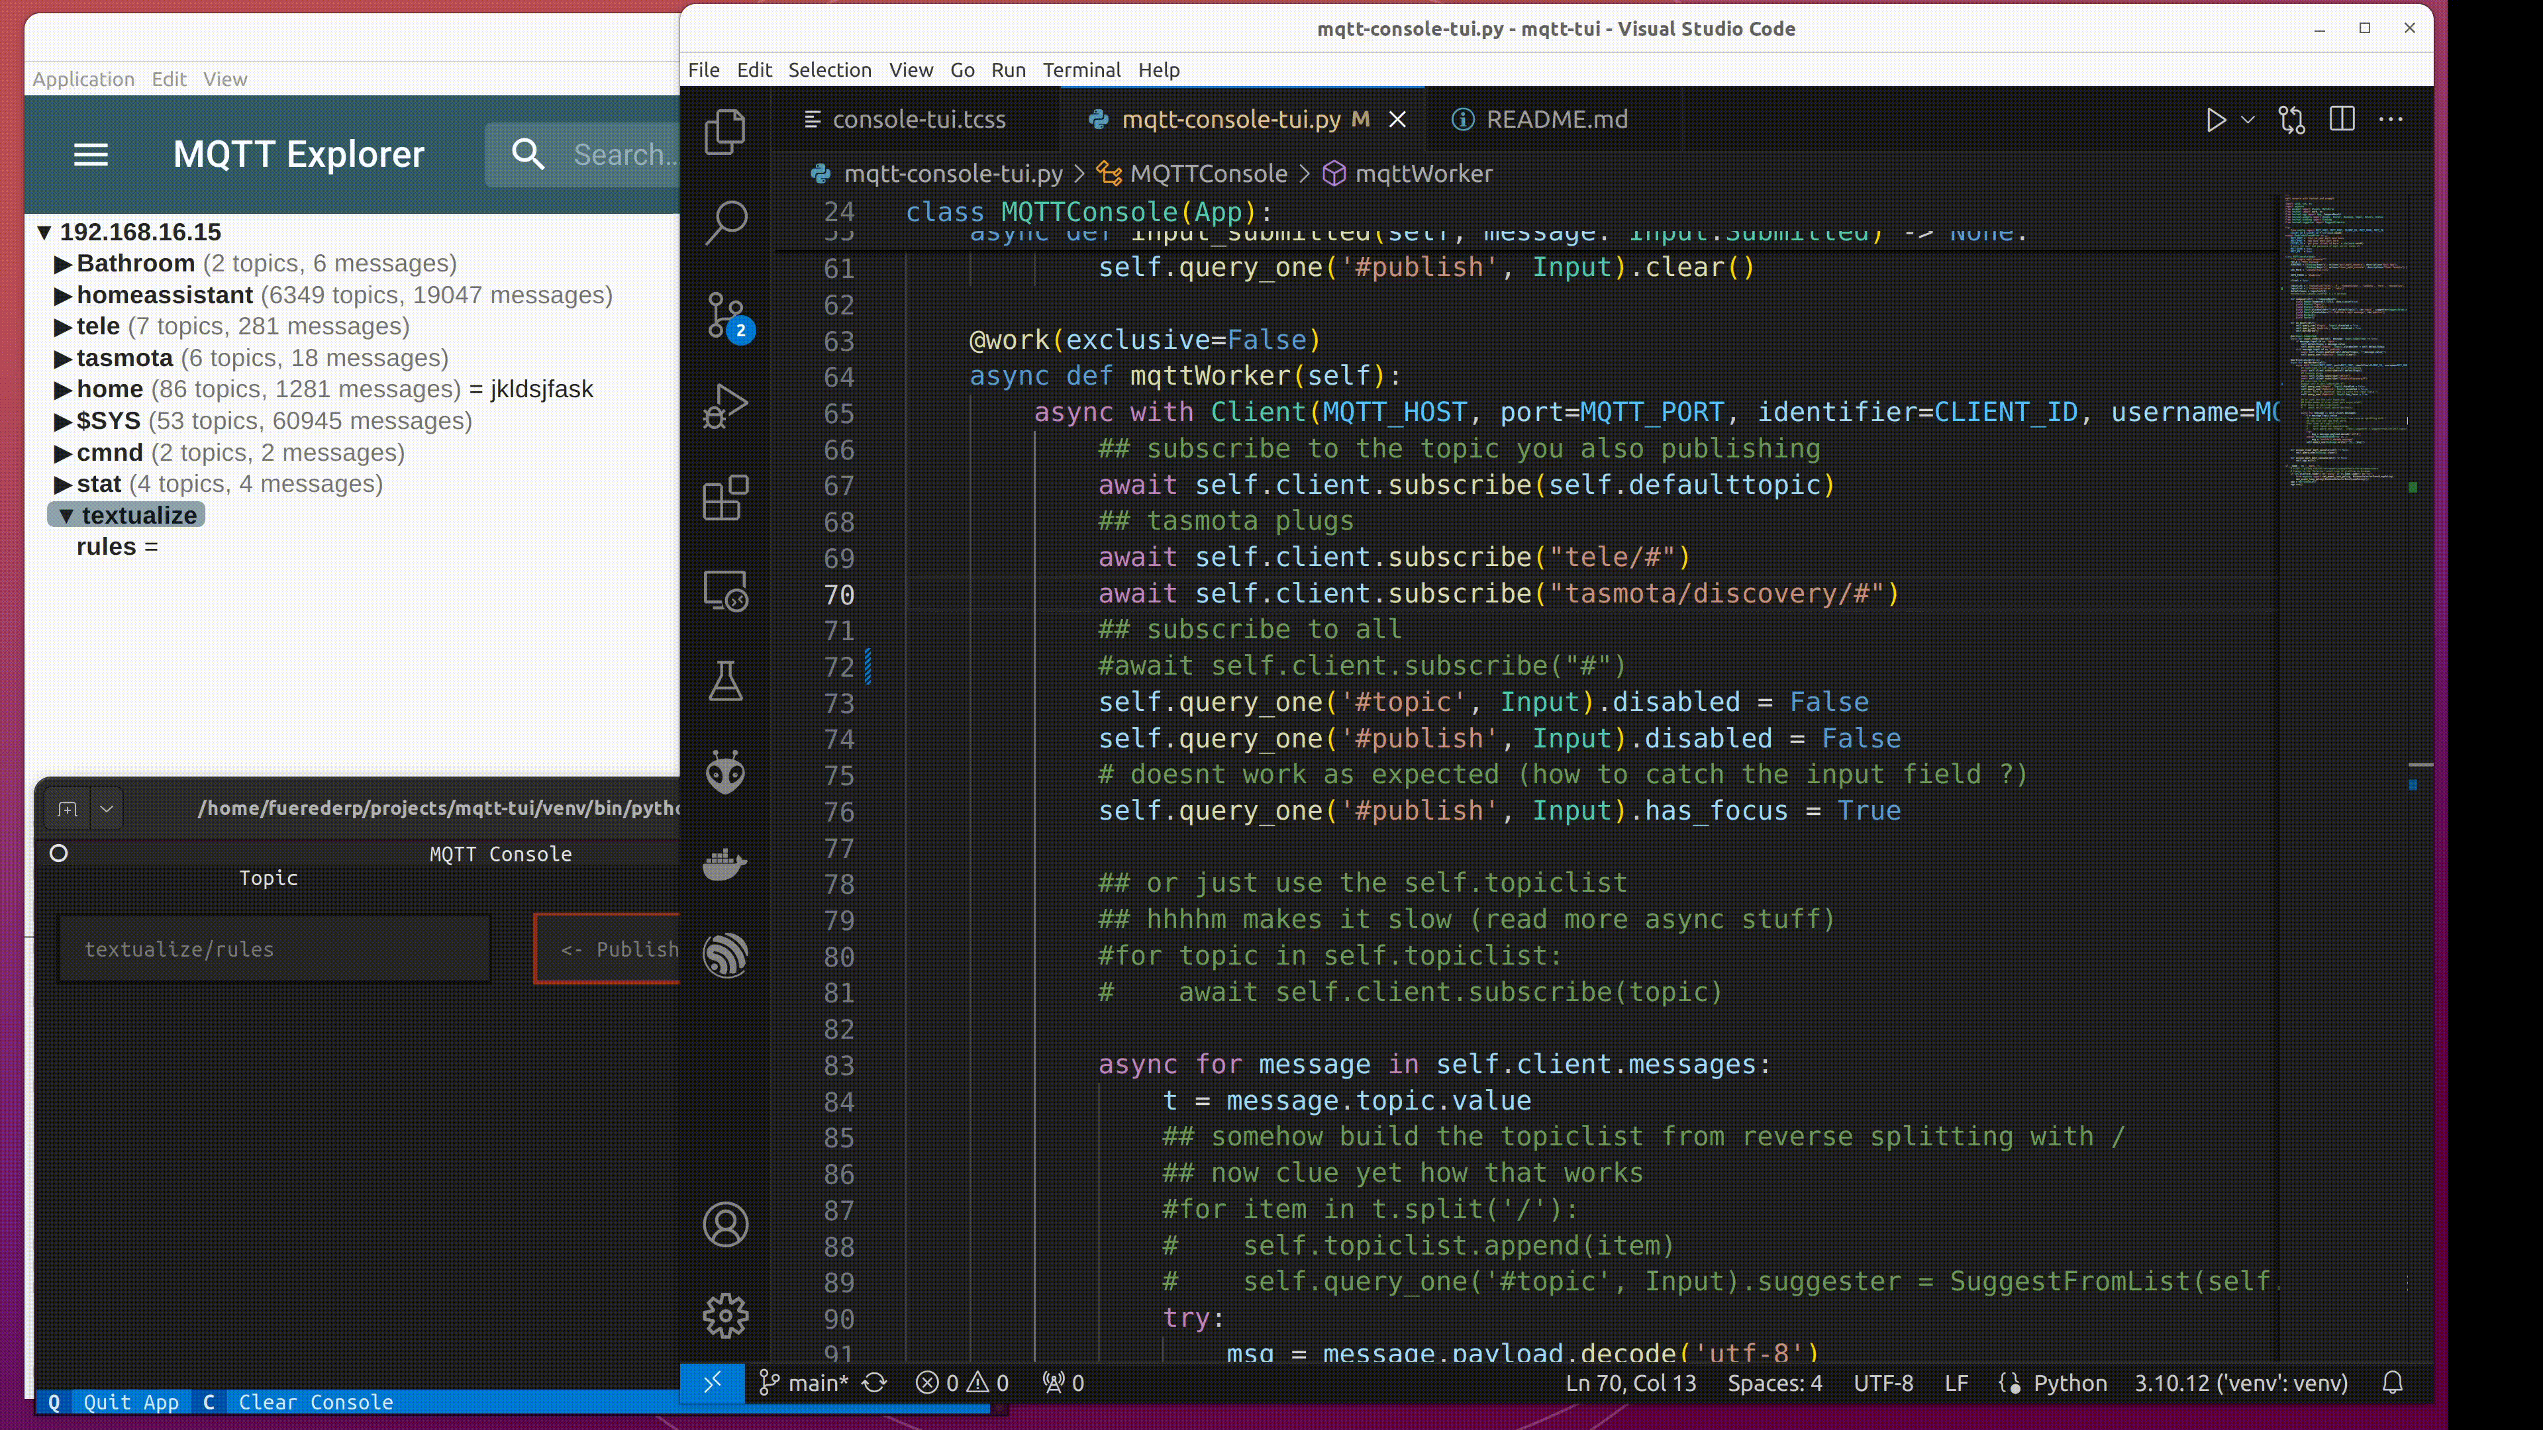Open the Terminal menu item
The height and width of the screenshot is (1430, 2543).
point(1081,70)
